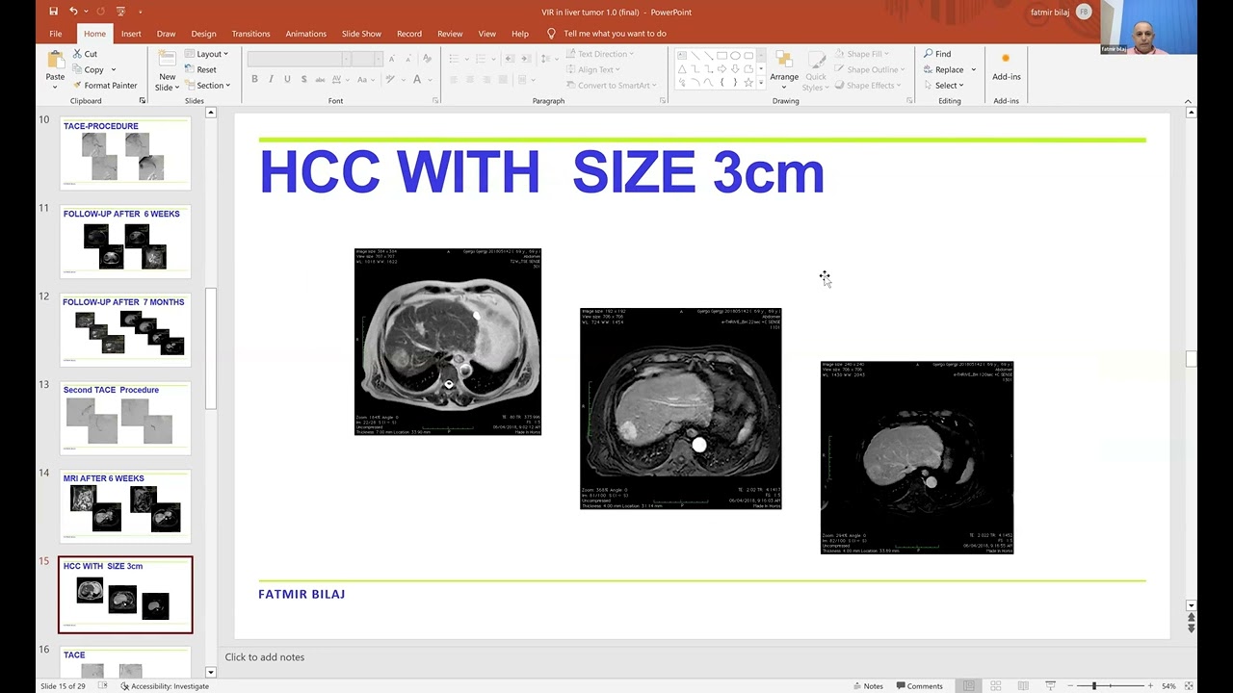This screenshot has width=1233, height=693.
Task: Select the text box shape in gallery
Action: click(682, 55)
